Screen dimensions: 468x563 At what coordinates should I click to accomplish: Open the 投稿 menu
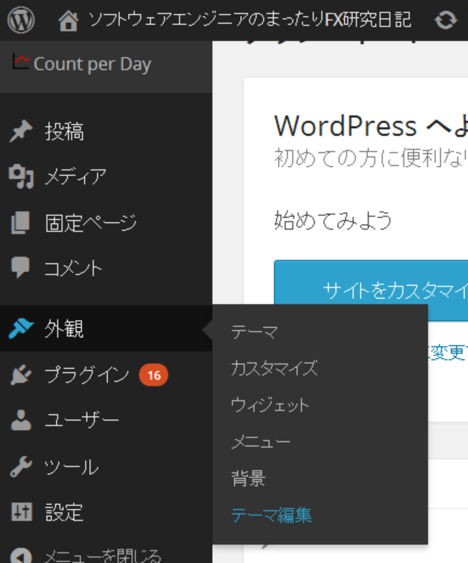65,132
